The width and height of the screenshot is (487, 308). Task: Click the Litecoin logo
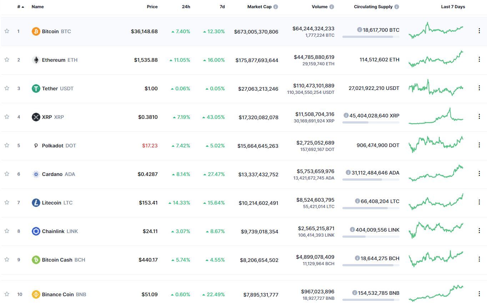tap(36, 203)
